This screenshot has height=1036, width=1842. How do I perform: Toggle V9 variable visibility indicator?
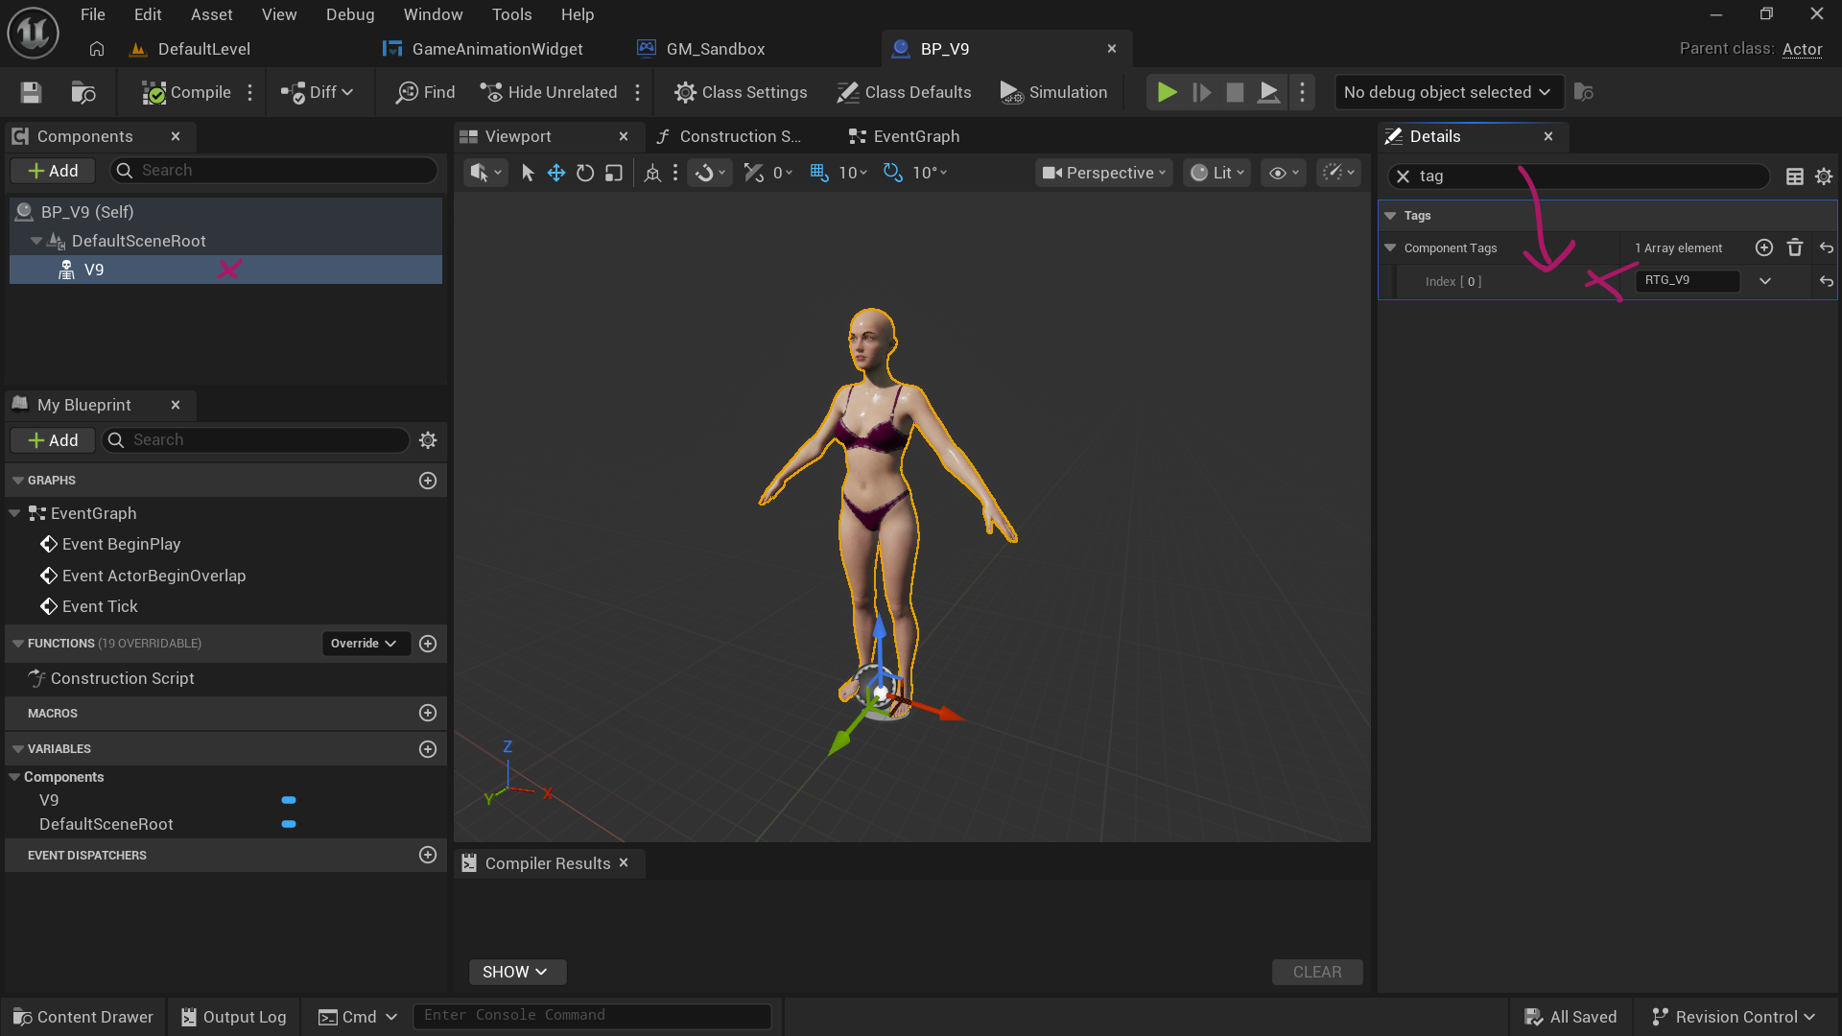click(x=289, y=800)
